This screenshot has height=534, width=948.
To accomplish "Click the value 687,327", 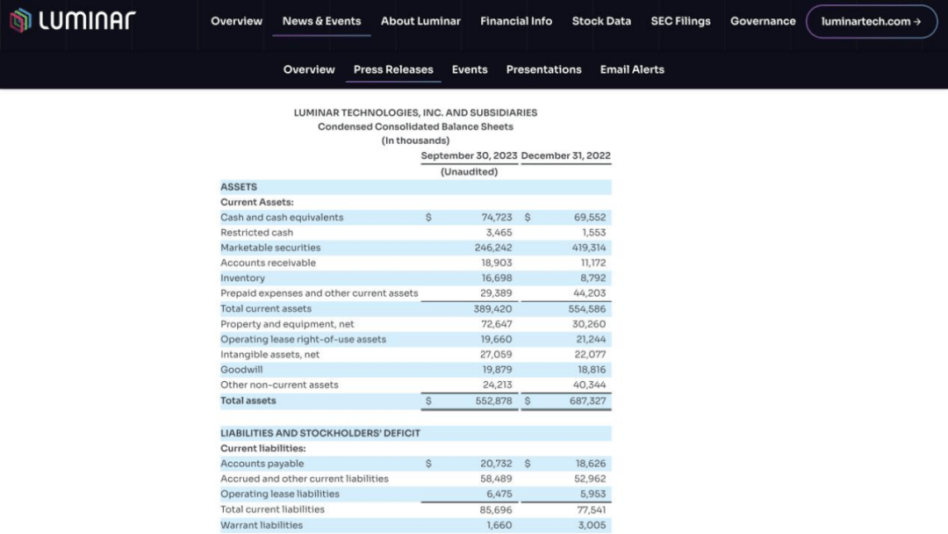I will click(587, 400).
